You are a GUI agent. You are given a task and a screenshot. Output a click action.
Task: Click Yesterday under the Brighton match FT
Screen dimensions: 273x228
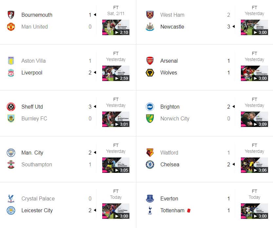pyautogui.click(x=254, y=105)
